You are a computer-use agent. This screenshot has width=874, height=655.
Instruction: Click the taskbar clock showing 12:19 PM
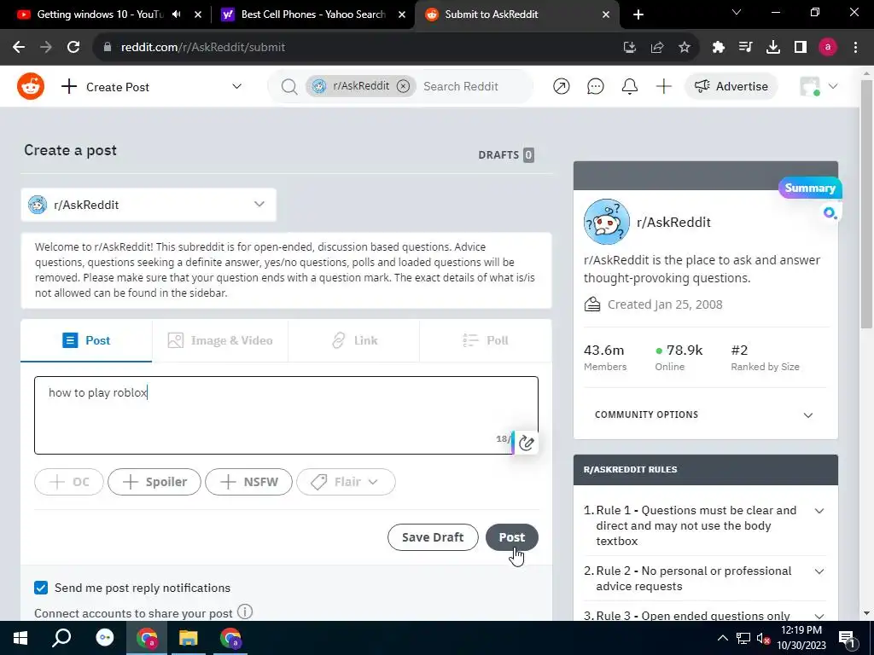(x=801, y=638)
